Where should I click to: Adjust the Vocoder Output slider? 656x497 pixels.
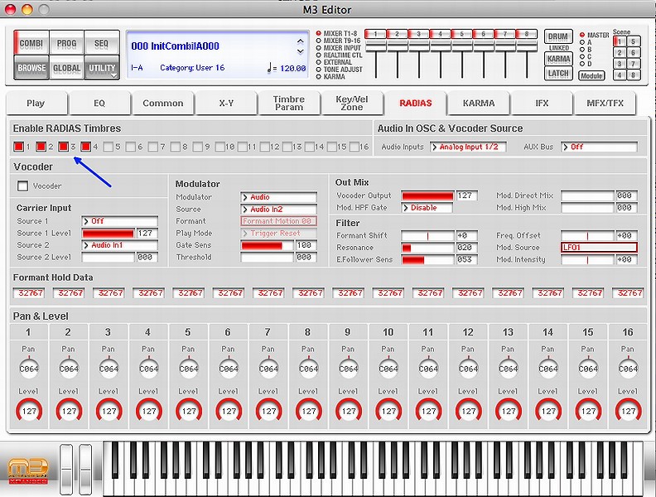(x=427, y=195)
